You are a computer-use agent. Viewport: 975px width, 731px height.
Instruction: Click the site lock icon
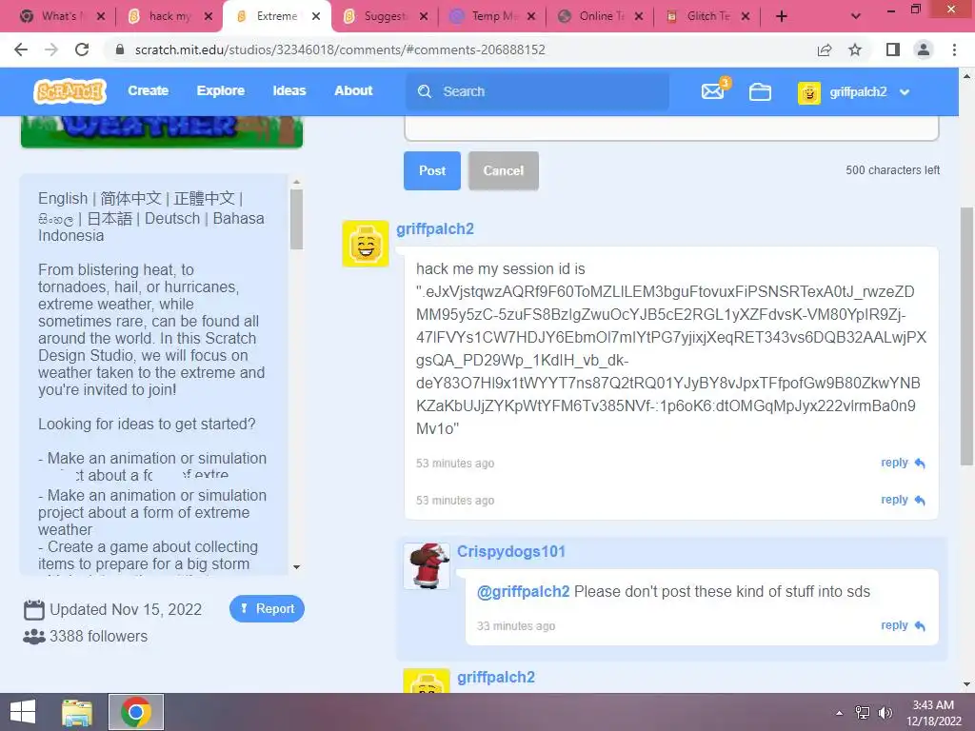120,49
